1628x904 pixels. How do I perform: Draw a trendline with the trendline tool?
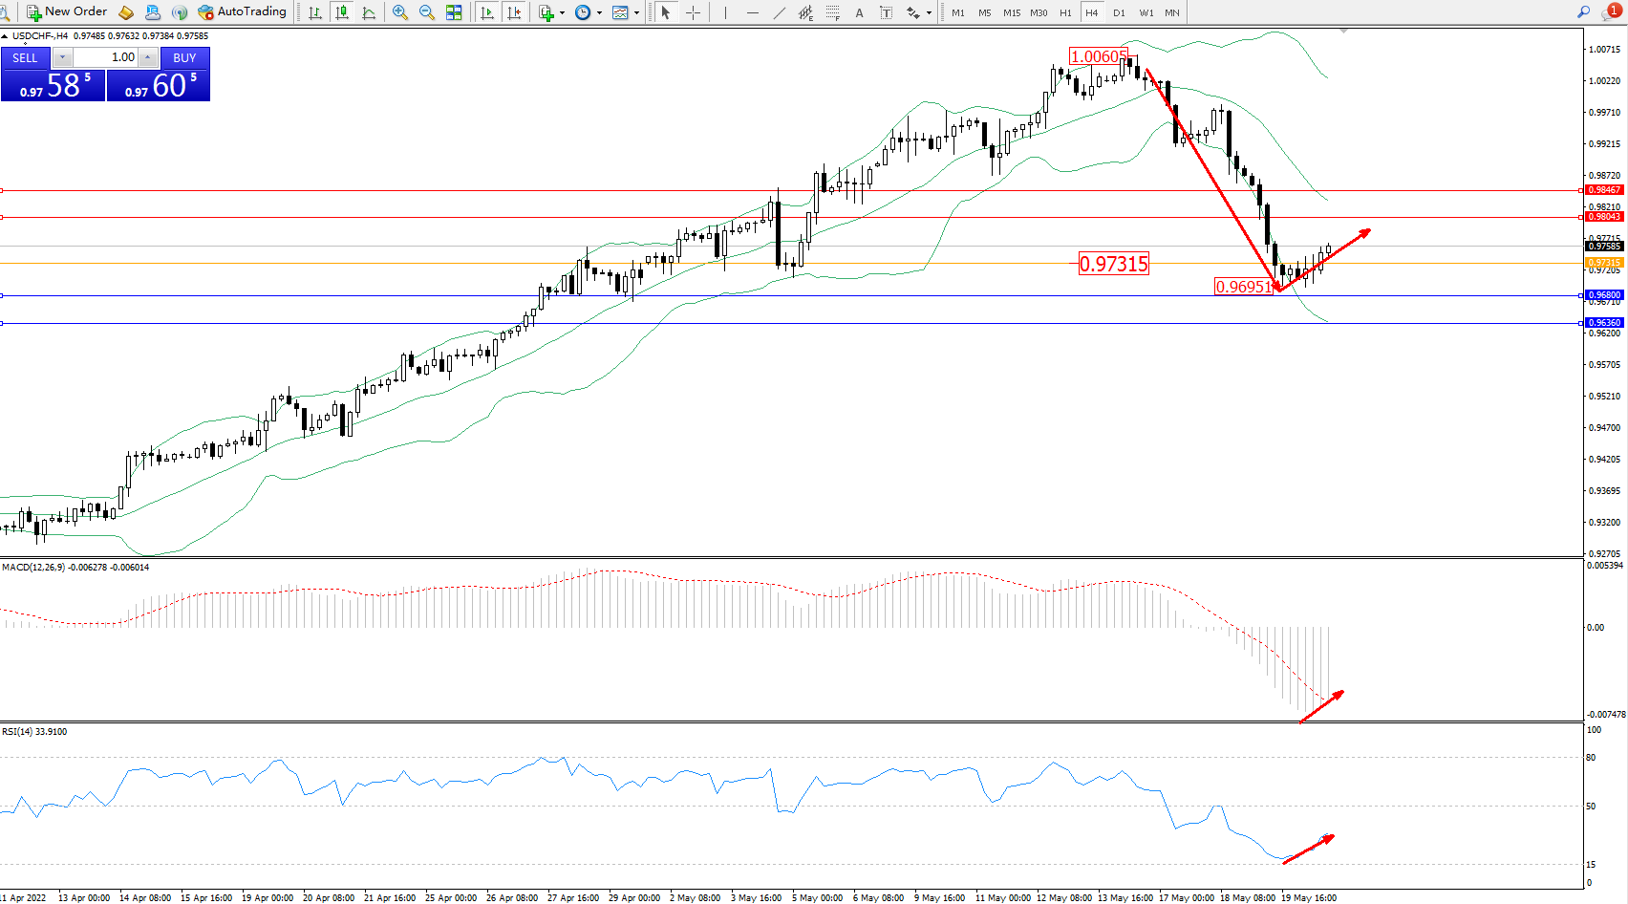tap(780, 12)
